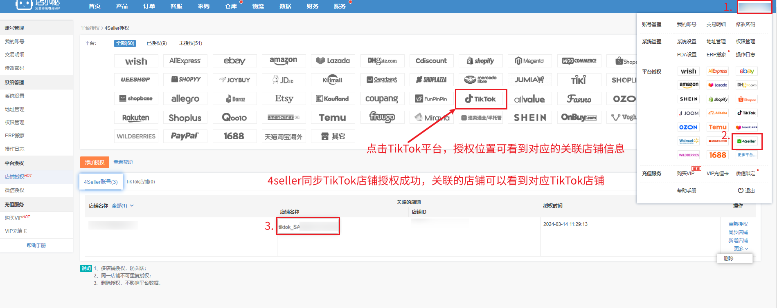777x308 pixels.
Task: Show 未授权(51) platforms only
Action: pyautogui.click(x=190, y=43)
